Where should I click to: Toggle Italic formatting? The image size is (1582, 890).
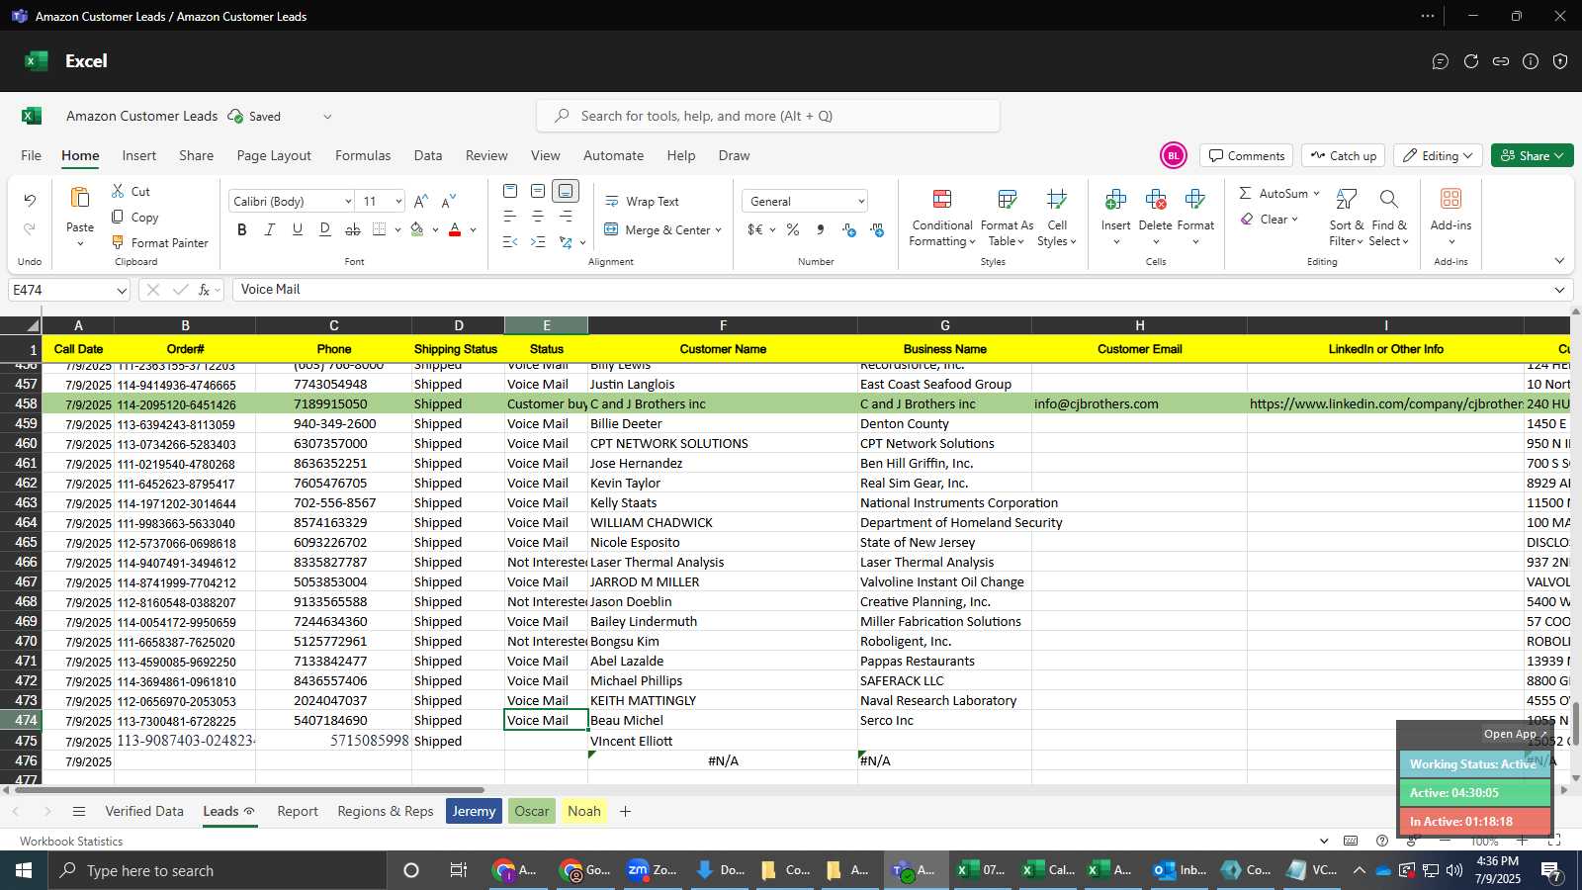[x=270, y=229]
